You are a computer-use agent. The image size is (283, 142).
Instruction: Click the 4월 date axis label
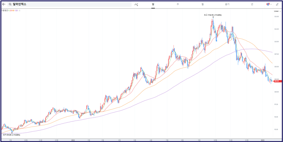pos(119,140)
